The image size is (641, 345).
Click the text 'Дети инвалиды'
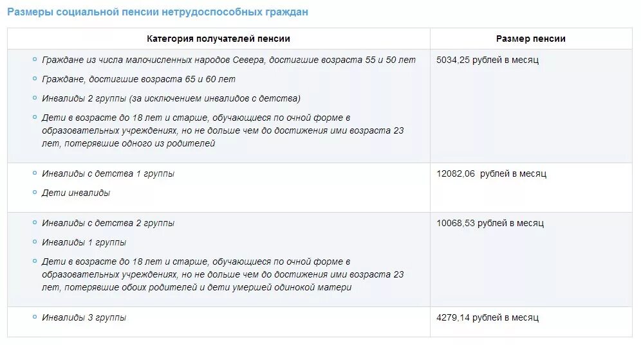(76, 193)
